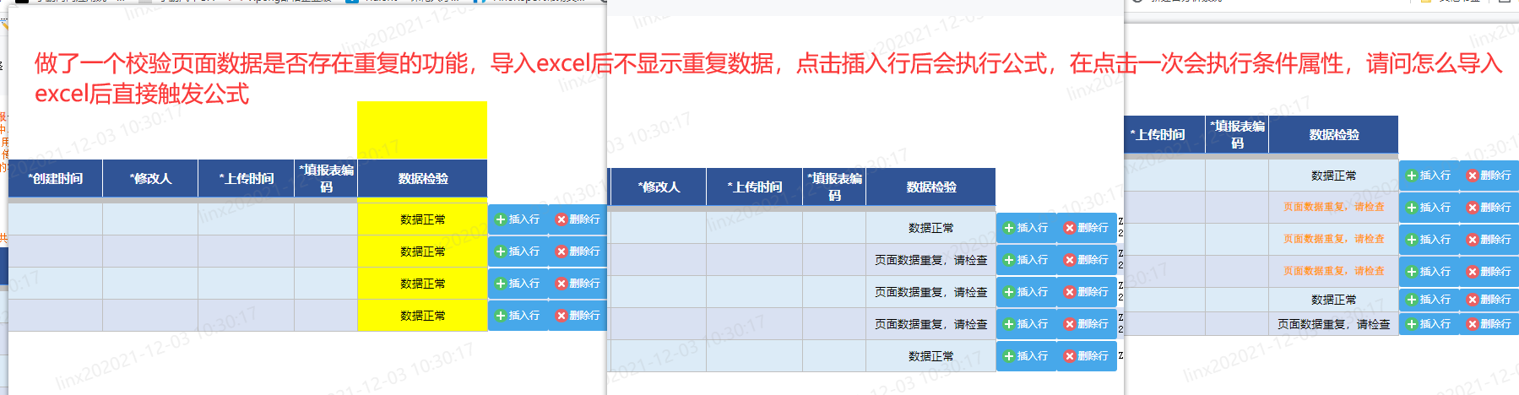Viewport: 1519px width, 395px height.
Task: Click 插入行 in third row of middle table
Action: tap(1026, 292)
